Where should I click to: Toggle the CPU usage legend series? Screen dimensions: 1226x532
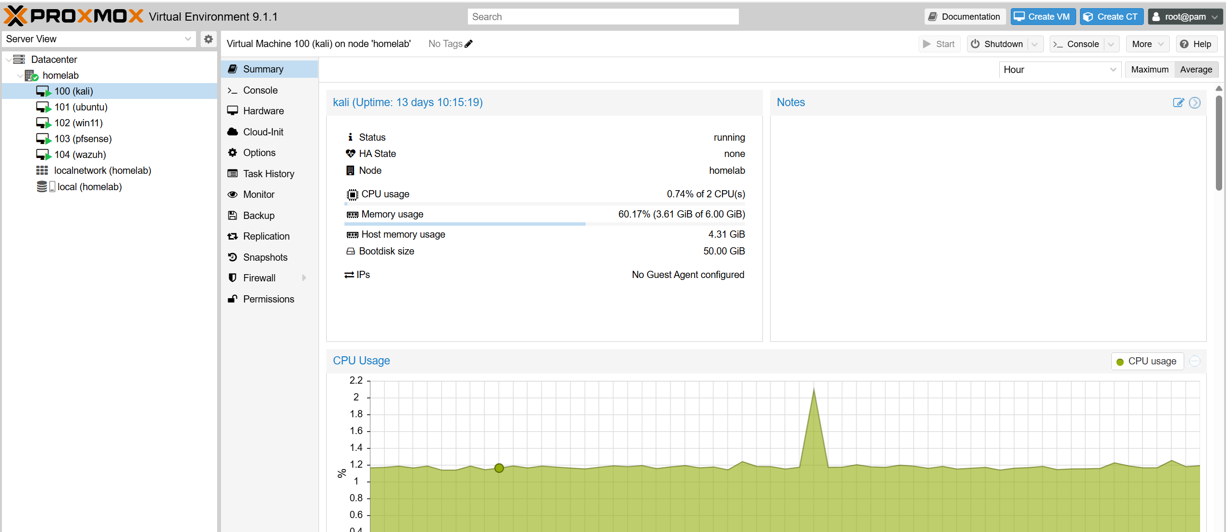pos(1147,362)
